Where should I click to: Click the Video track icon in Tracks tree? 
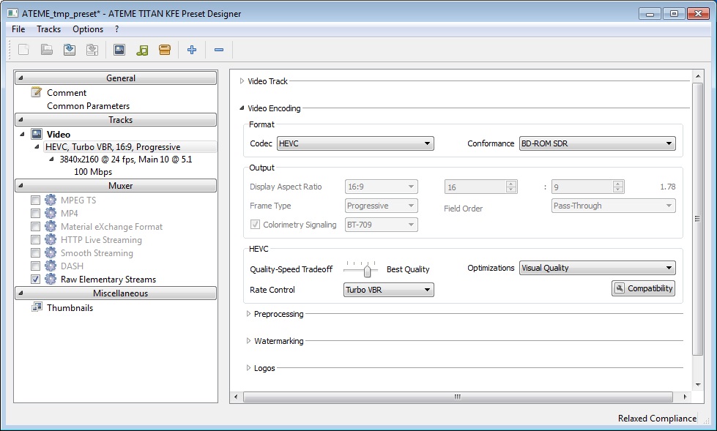coord(37,134)
